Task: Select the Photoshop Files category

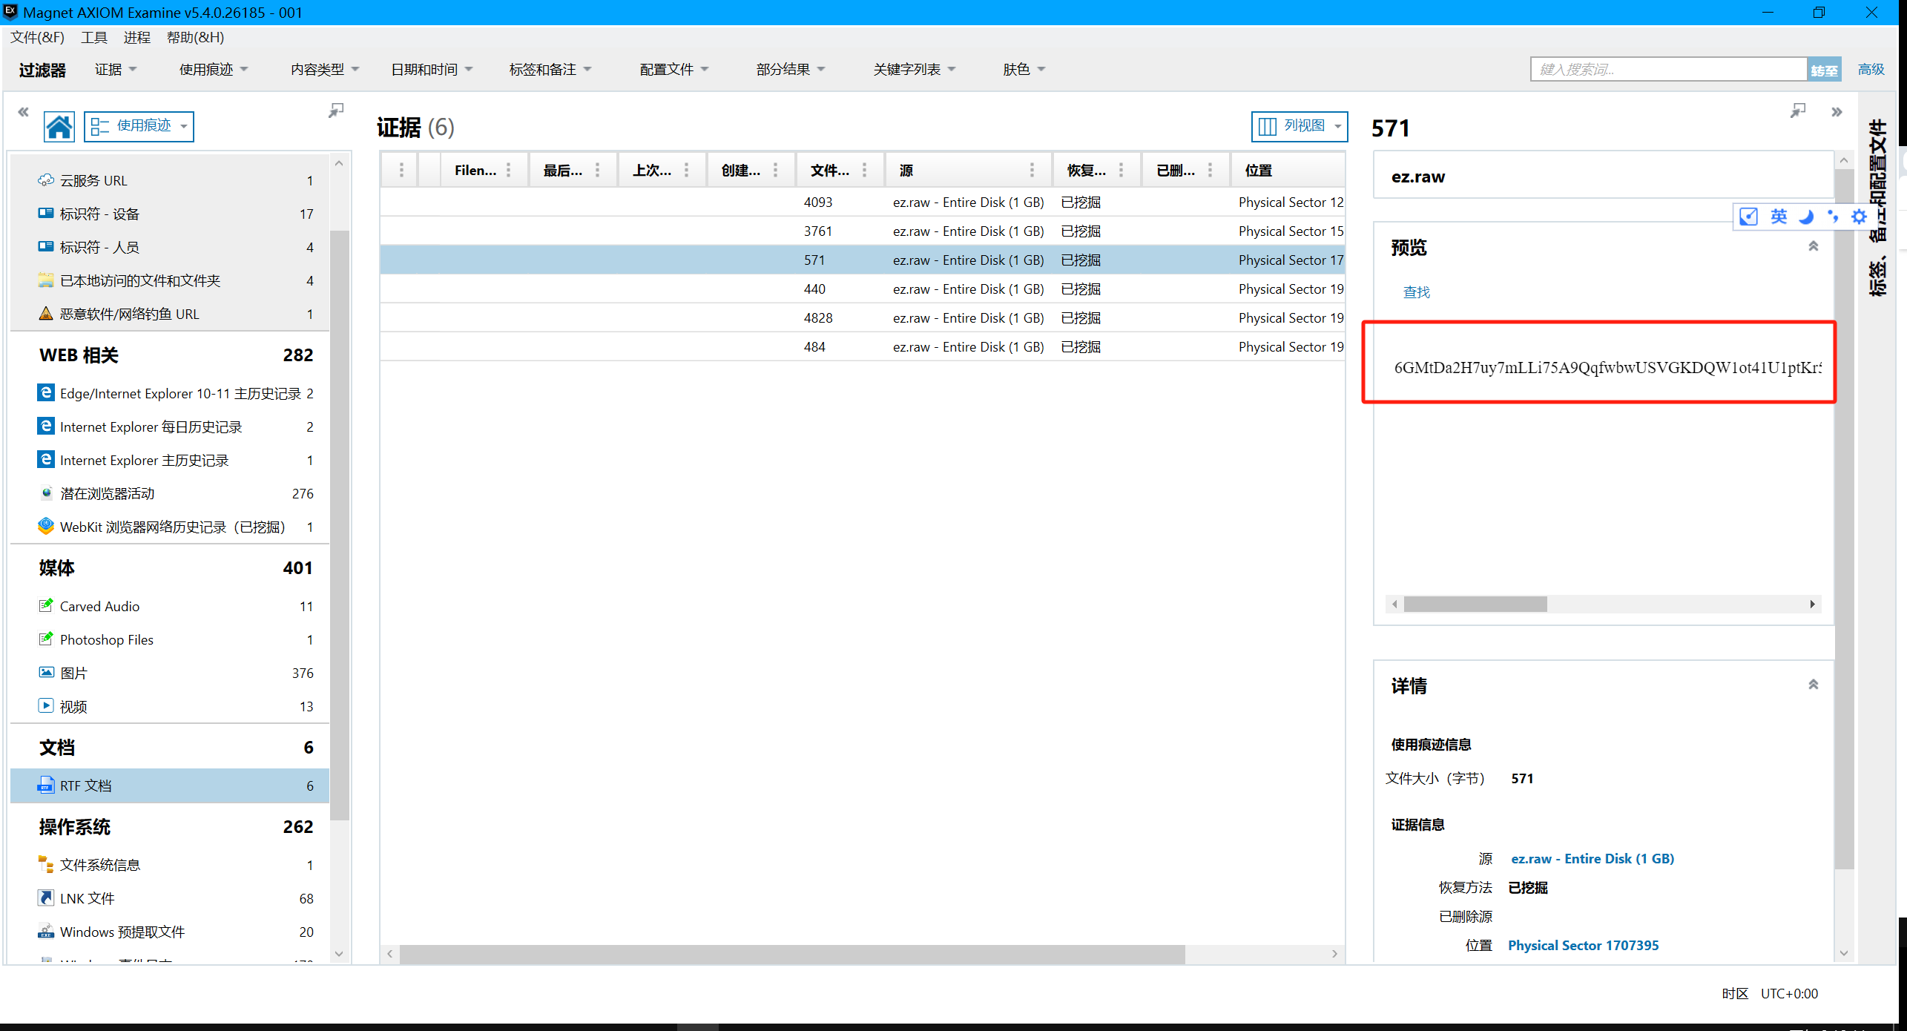Action: 107,639
